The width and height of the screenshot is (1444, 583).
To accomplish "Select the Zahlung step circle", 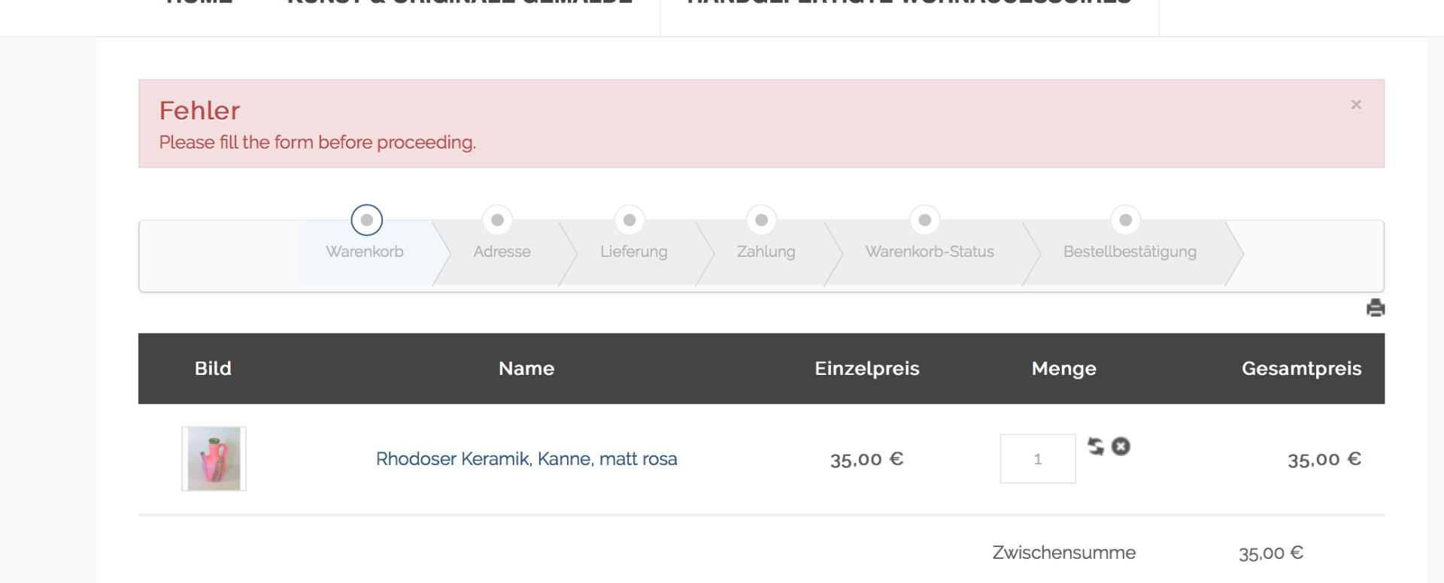I will pos(761,220).
